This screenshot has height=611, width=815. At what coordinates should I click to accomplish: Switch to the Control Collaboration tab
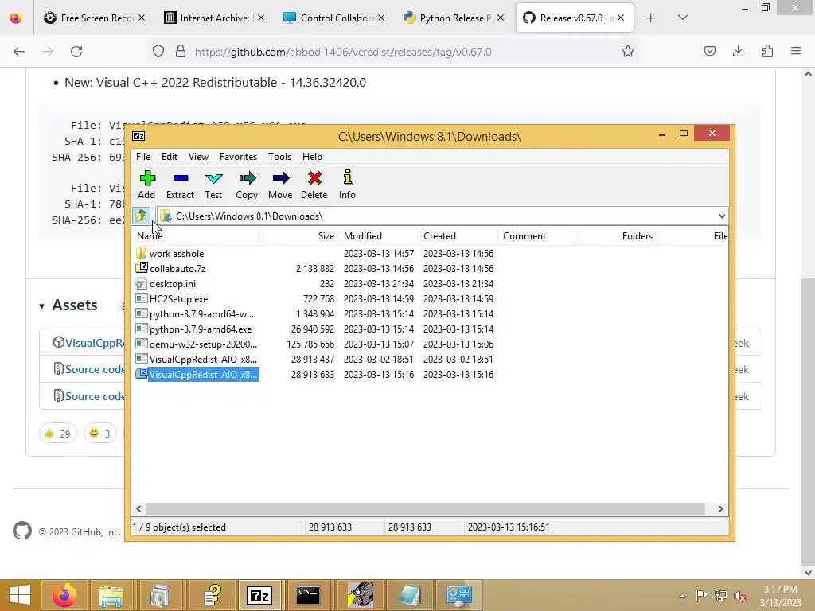point(333,18)
